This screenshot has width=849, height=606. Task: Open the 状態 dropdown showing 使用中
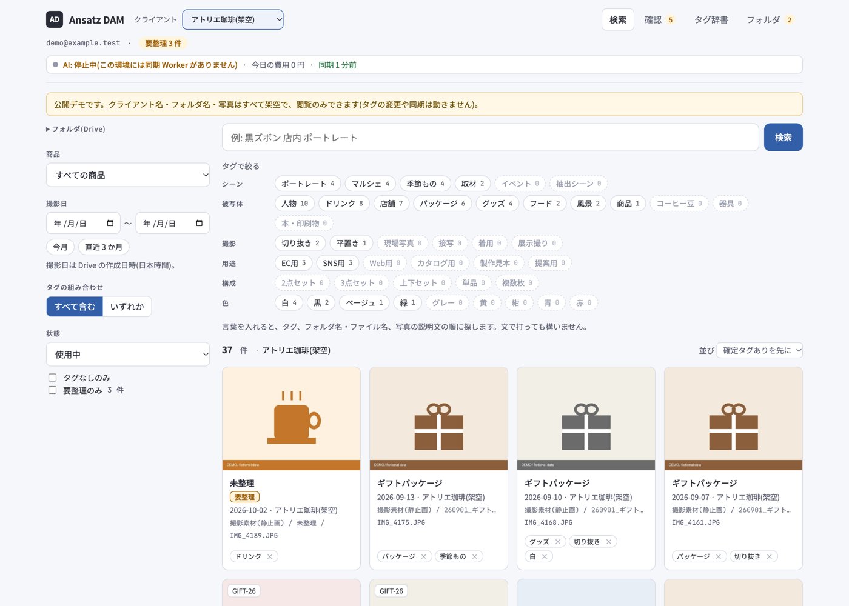click(128, 355)
